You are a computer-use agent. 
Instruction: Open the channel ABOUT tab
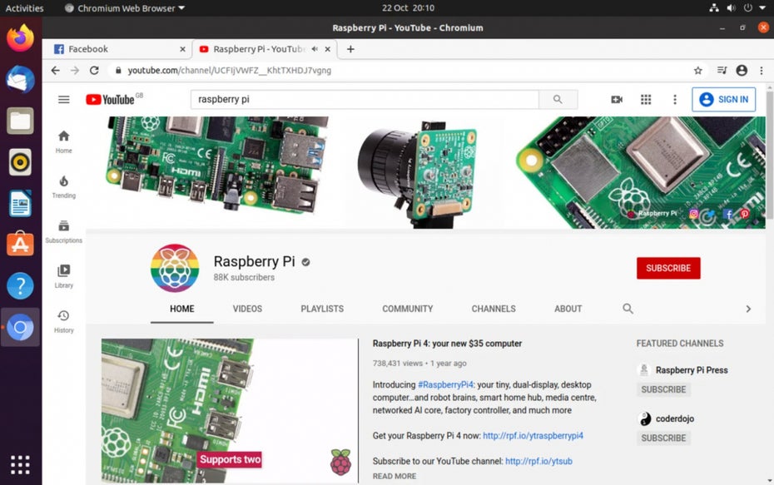(568, 309)
